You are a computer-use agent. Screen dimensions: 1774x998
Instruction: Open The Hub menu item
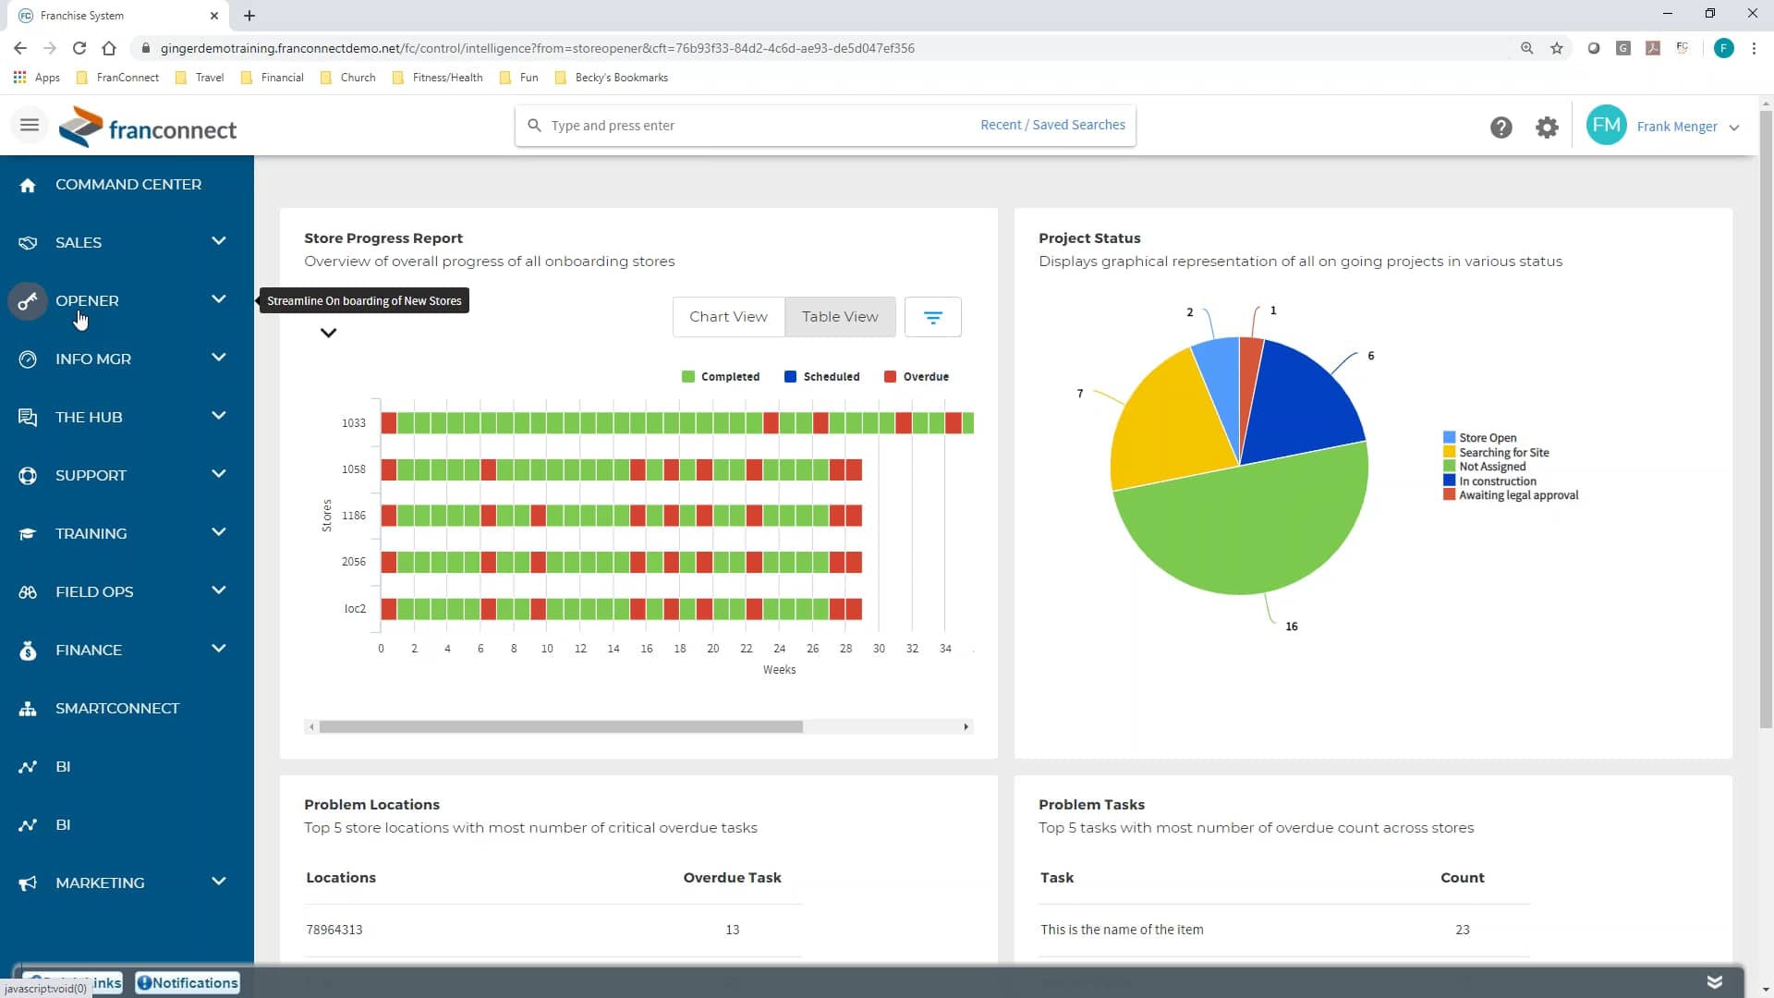click(89, 417)
